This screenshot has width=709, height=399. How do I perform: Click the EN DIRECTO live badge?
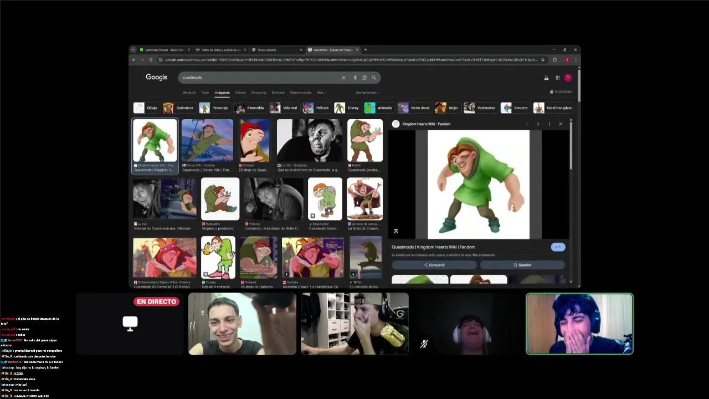click(x=157, y=302)
